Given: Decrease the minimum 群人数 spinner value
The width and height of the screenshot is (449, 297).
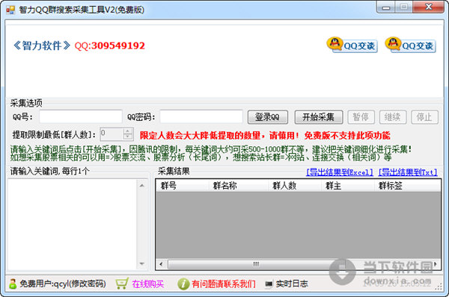Looking at the screenshot, I should 128,137.
